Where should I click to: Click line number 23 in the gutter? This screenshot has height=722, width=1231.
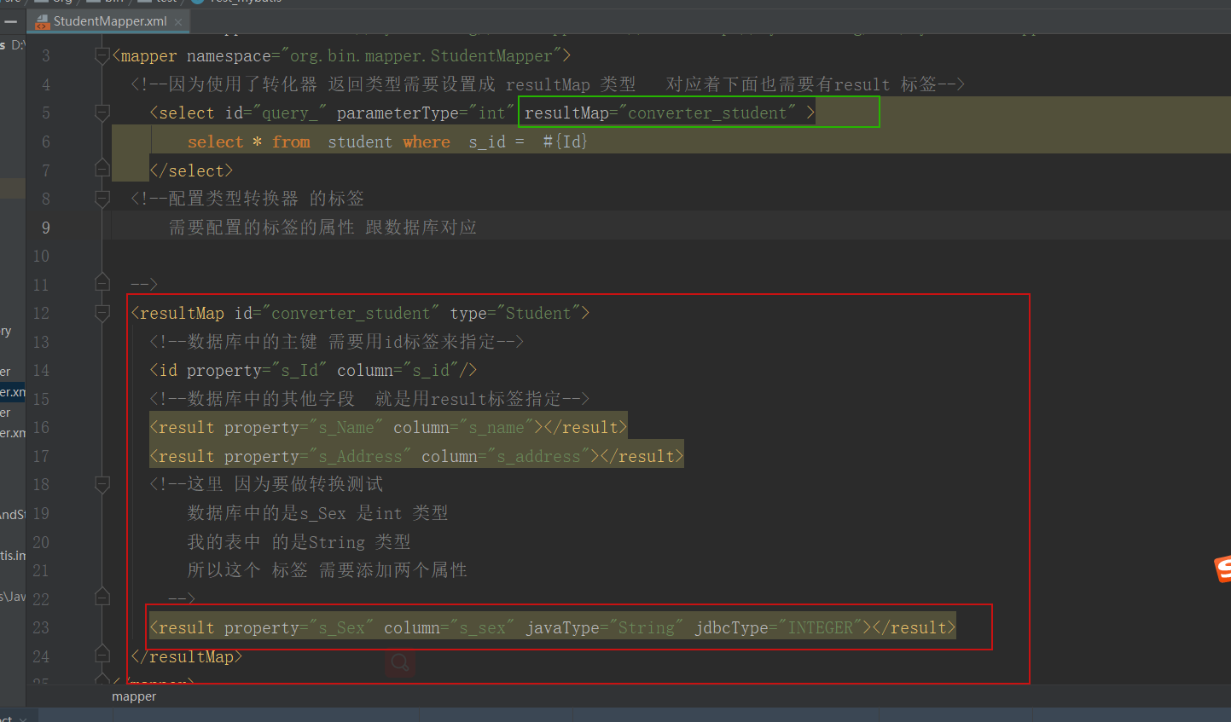[x=41, y=627]
